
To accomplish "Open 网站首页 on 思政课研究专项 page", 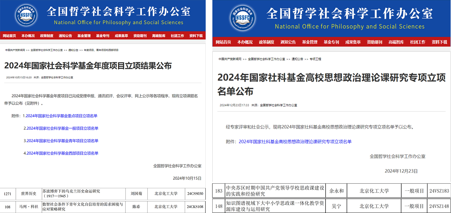I will pos(223,42).
